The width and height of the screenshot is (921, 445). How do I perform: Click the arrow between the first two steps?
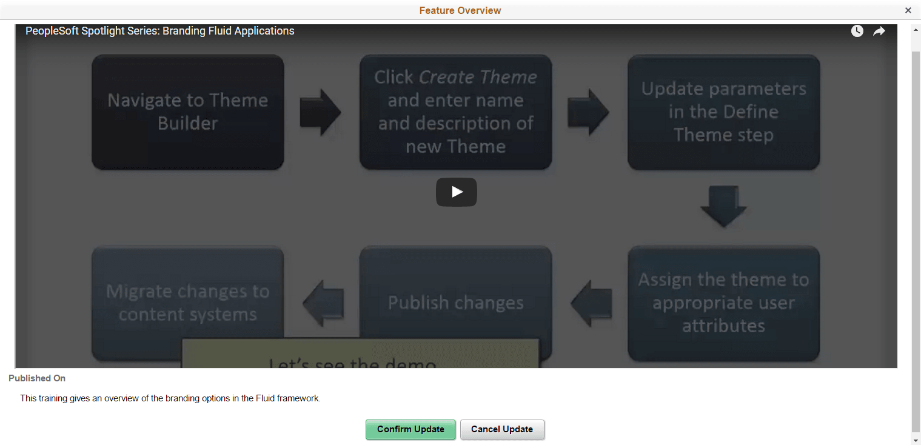coord(321,112)
